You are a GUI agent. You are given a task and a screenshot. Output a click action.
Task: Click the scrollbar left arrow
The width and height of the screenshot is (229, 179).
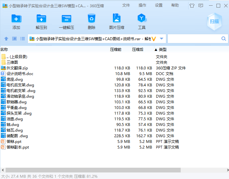pyautogui.click(x=3, y=170)
